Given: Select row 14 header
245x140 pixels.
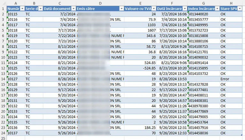Looking at the screenshot, I should 3,79.
